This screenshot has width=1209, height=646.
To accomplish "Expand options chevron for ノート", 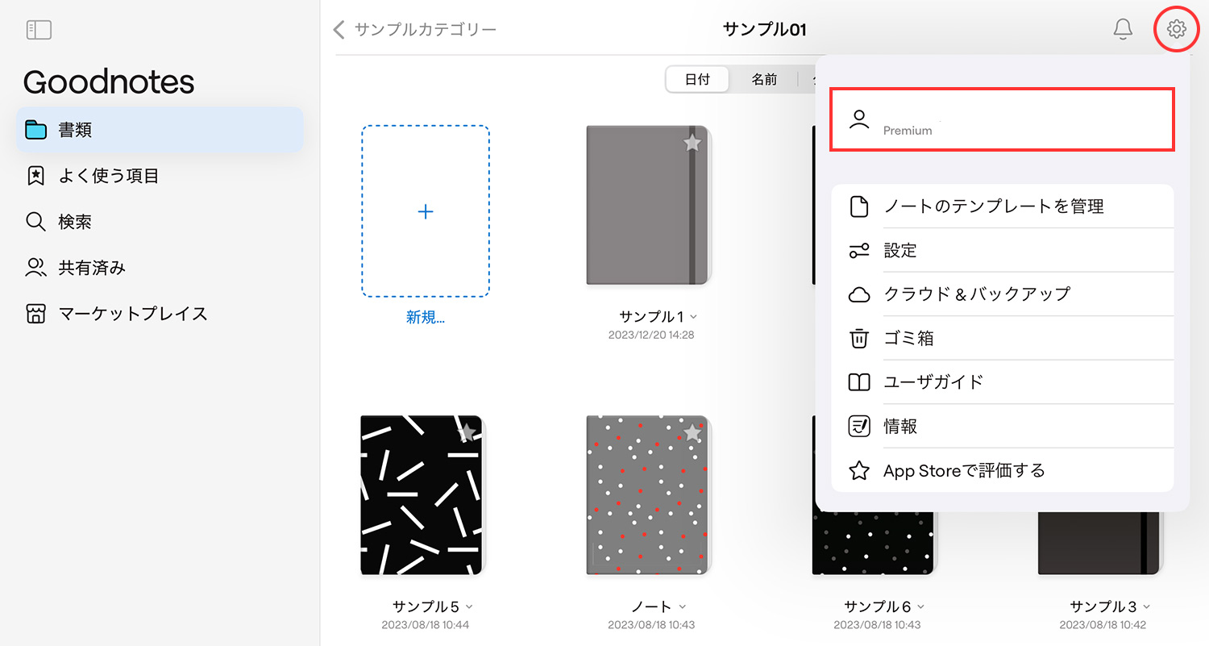I will 682,606.
